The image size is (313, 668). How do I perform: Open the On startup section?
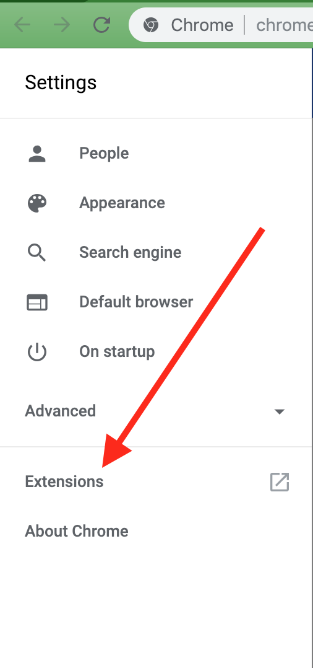(117, 352)
